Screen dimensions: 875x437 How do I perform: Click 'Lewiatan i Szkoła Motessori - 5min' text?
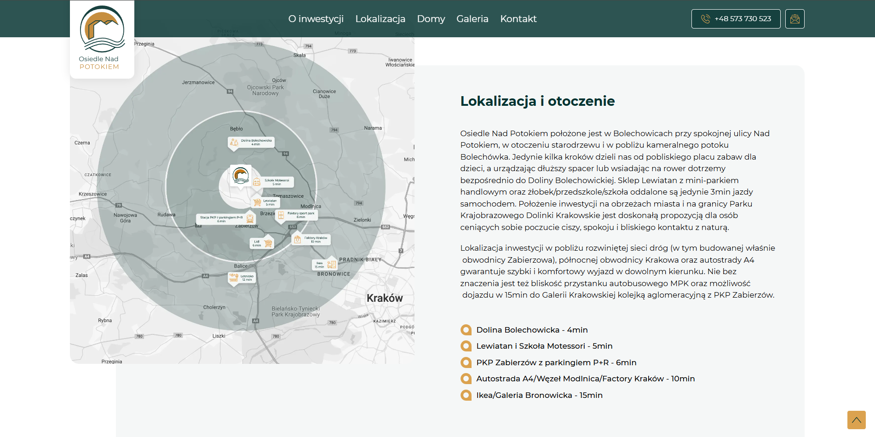(x=544, y=346)
